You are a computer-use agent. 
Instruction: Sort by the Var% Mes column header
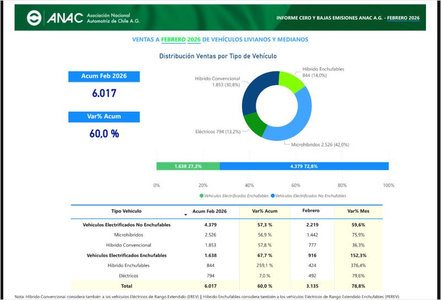coord(357,211)
